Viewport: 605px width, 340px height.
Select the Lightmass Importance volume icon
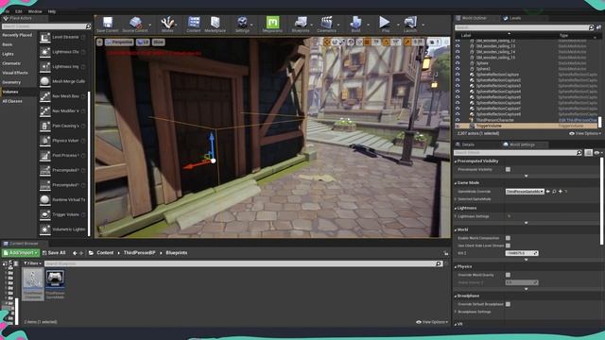click(44, 67)
